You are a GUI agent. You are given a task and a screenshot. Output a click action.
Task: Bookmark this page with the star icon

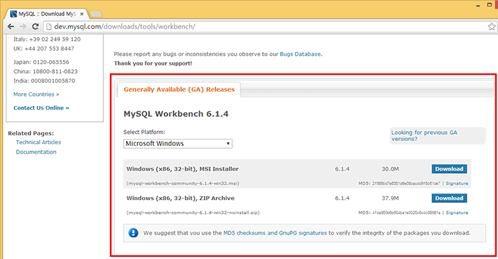point(492,27)
